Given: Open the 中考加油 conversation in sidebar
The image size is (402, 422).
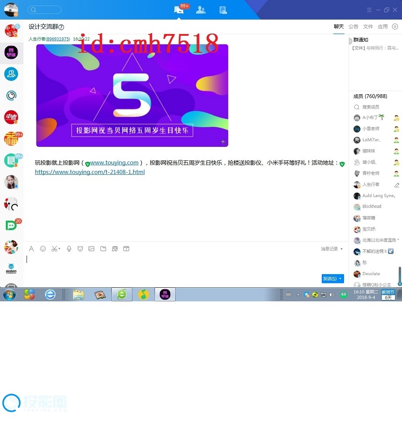Looking at the screenshot, I should pos(11,31).
